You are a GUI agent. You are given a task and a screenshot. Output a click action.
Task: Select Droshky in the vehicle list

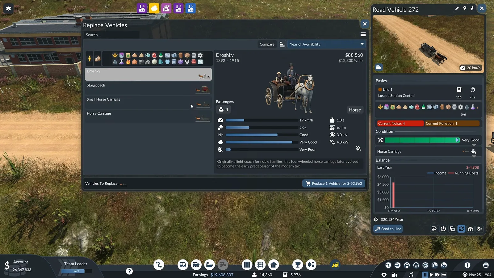pyautogui.click(x=148, y=74)
